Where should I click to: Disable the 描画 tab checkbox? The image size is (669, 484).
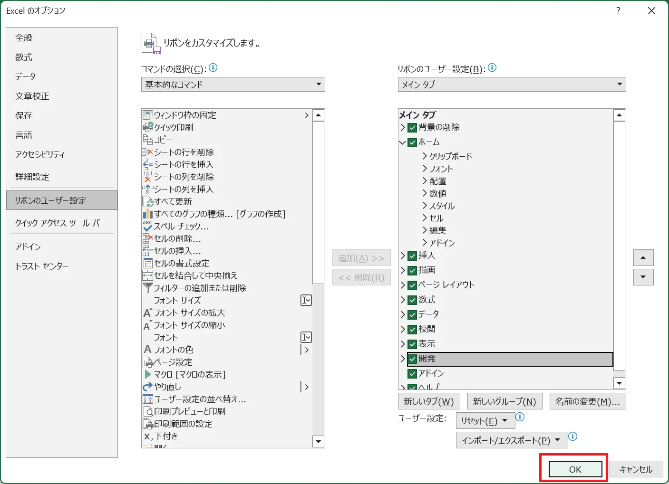coord(412,270)
